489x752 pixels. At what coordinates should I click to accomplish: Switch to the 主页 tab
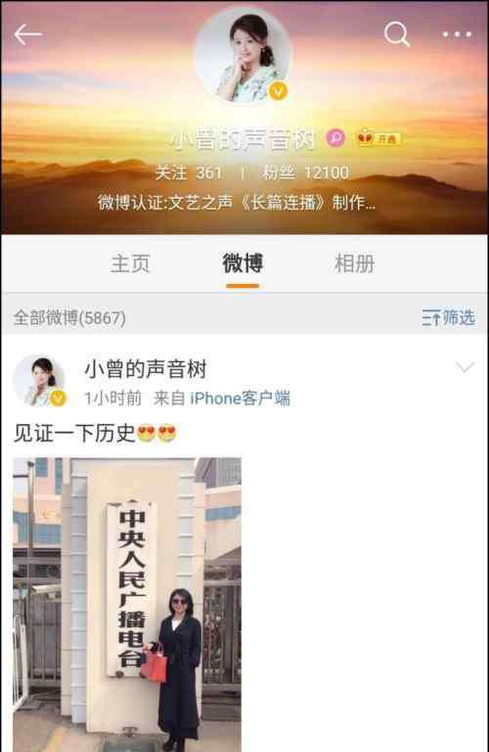(x=130, y=263)
